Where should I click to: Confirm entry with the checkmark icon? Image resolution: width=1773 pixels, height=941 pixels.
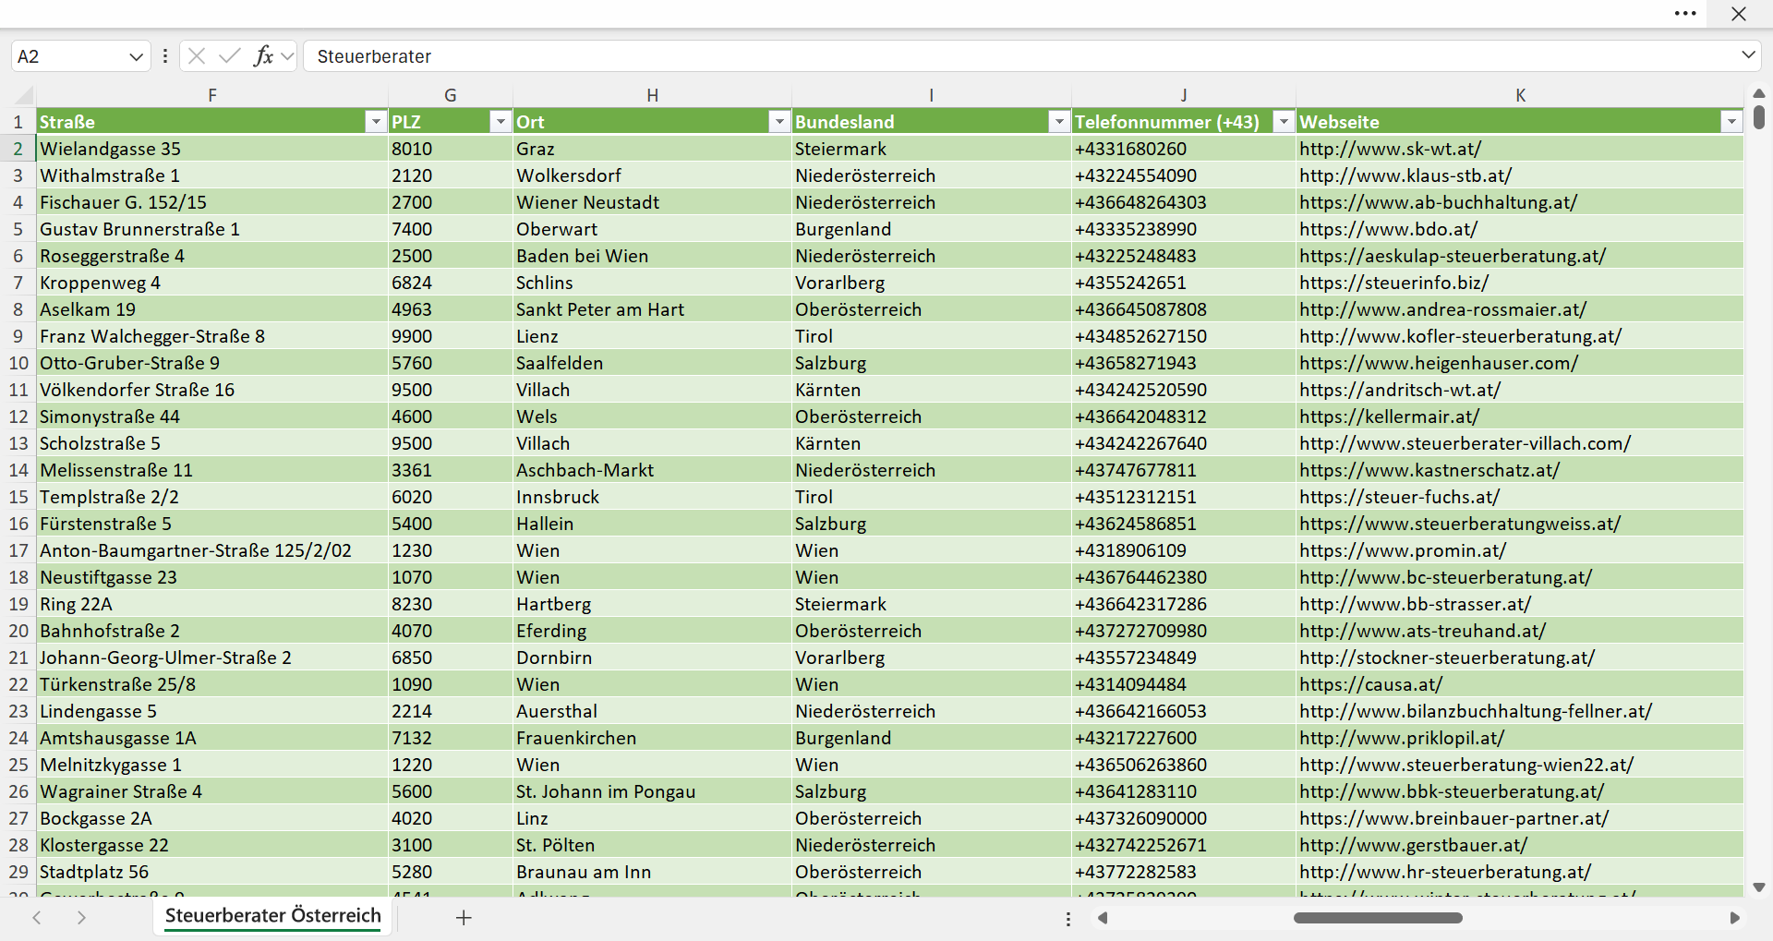point(230,56)
